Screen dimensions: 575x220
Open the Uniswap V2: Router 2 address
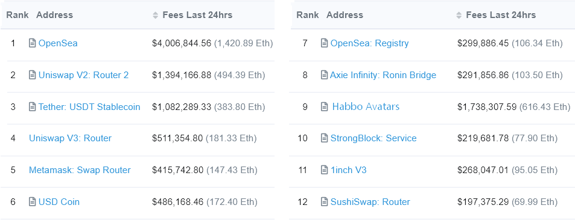pos(84,75)
